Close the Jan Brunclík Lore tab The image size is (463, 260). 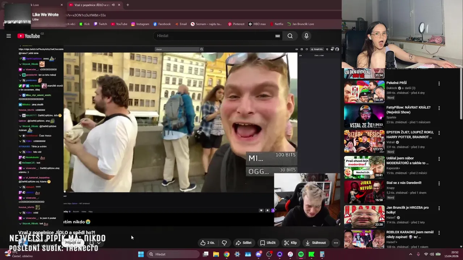[x=61, y=5]
